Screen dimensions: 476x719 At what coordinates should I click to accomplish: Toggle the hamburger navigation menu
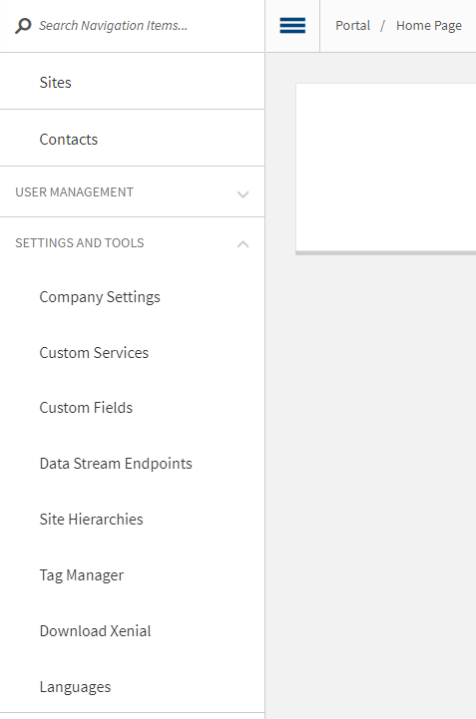[292, 26]
